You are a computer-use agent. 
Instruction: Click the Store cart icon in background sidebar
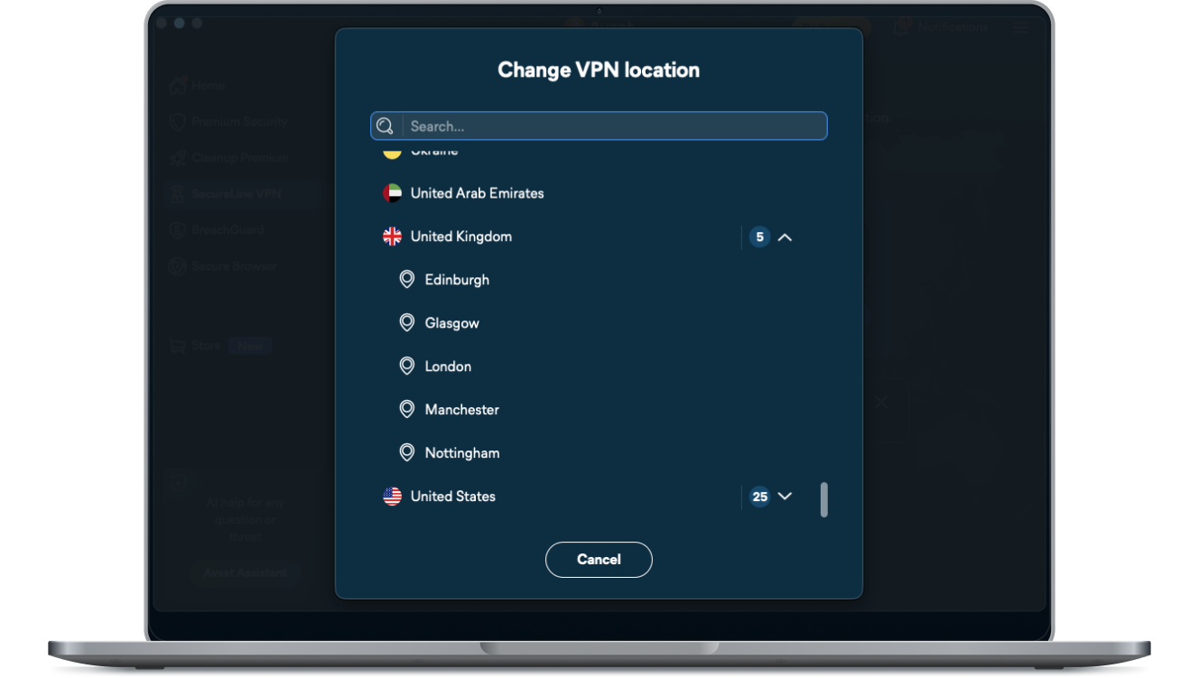[178, 346]
